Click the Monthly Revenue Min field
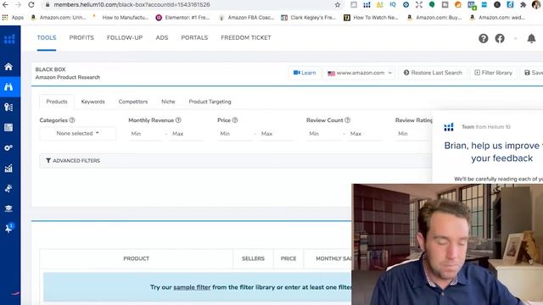 [145, 134]
